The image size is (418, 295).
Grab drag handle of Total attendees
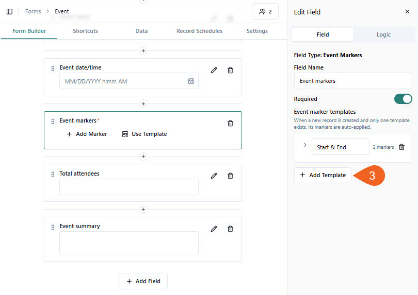[53, 174]
